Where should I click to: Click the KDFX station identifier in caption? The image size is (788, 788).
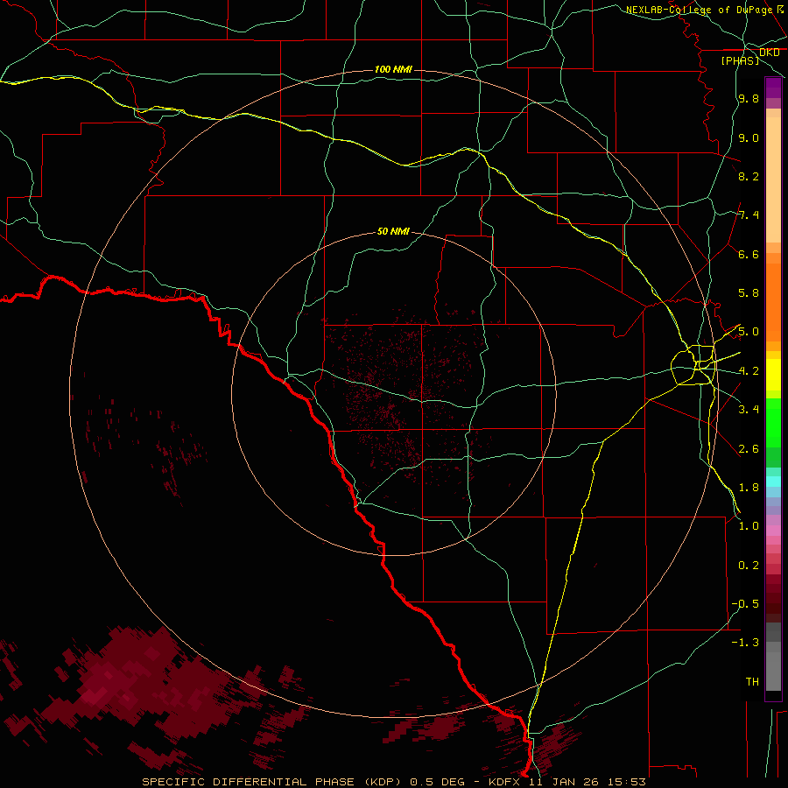click(505, 782)
